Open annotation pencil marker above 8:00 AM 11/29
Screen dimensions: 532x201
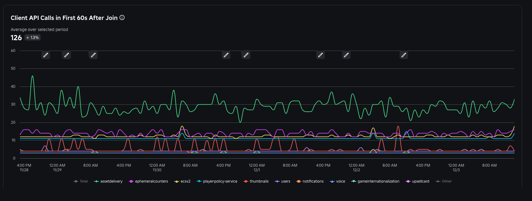pos(93,55)
